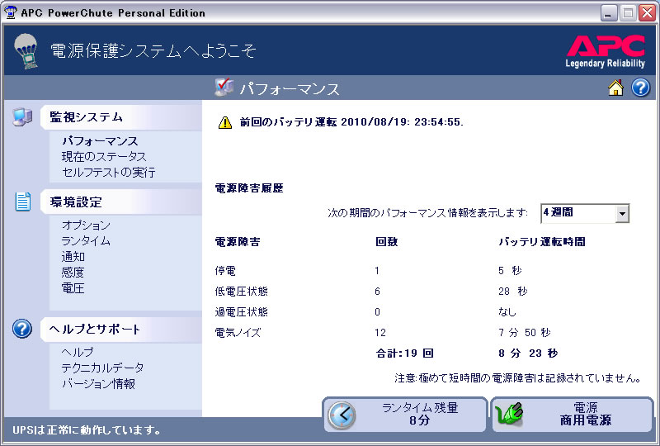Image resolution: width=660 pixels, height=446 pixels.
Task: Click the 28 秒 battery time value
Action: (x=512, y=292)
